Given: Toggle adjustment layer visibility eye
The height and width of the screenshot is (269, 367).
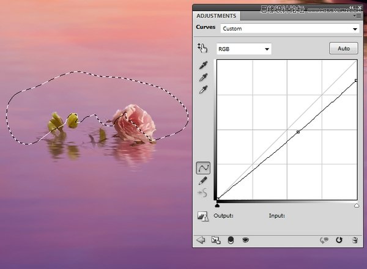Looking at the screenshot, I should pos(245,240).
